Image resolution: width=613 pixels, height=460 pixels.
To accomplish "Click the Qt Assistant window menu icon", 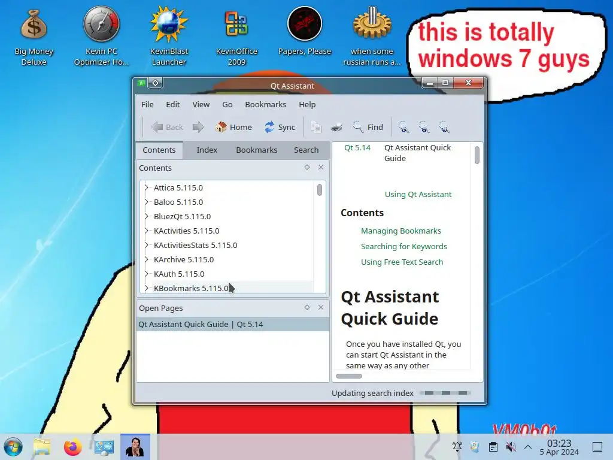I will [x=141, y=83].
